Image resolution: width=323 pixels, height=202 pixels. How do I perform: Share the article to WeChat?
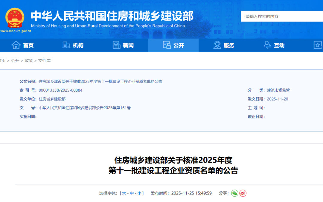pos(234,193)
